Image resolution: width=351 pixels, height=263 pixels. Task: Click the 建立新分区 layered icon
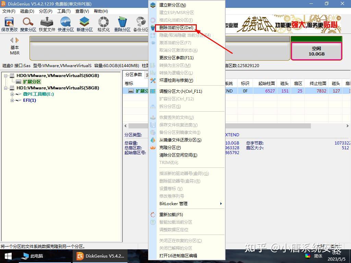153,5
